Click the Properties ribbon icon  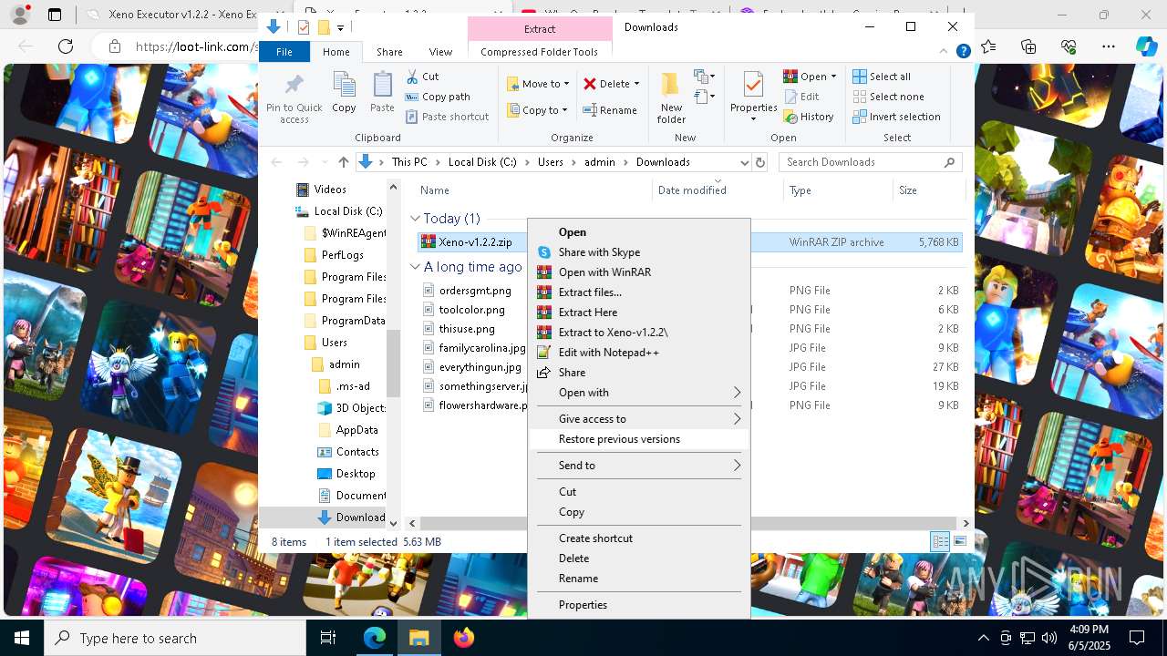[753, 85]
